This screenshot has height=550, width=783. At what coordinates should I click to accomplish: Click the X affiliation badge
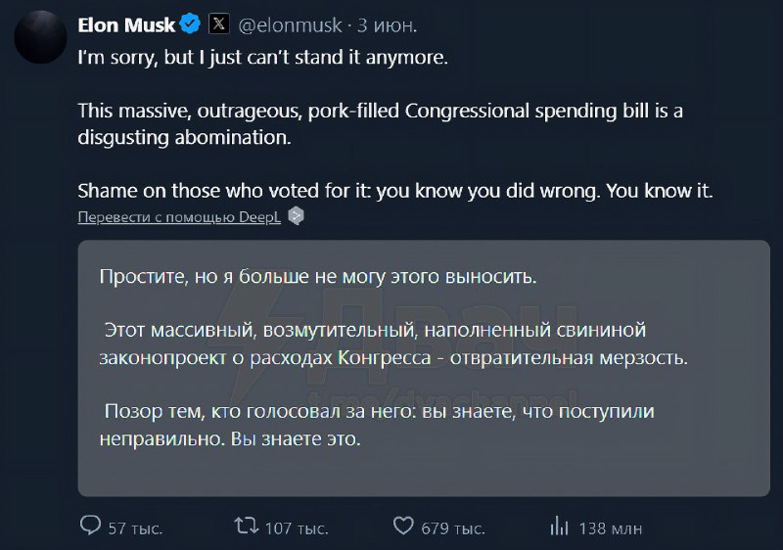click(219, 24)
